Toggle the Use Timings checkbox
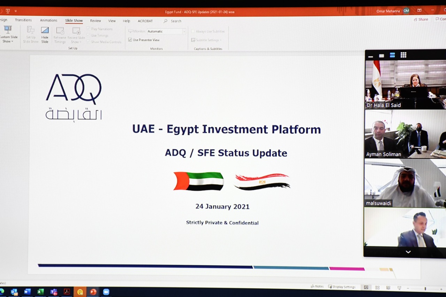The width and height of the screenshot is (446, 297). 89,35
